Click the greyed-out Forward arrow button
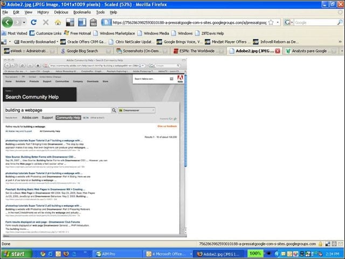The width and height of the screenshot is (345, 259). point(18,22)
